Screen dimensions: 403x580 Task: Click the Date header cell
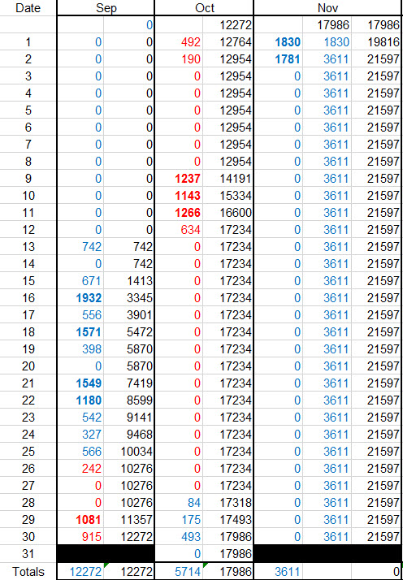(x=28, y=8)
